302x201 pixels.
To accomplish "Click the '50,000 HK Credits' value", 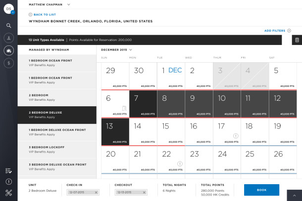I will [x=215, y=195].
